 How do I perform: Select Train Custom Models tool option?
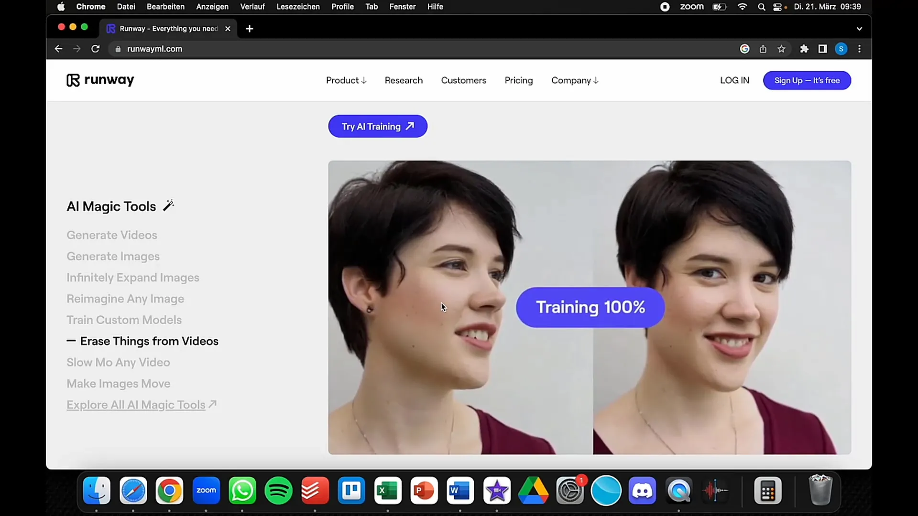[x=124, y=320]
